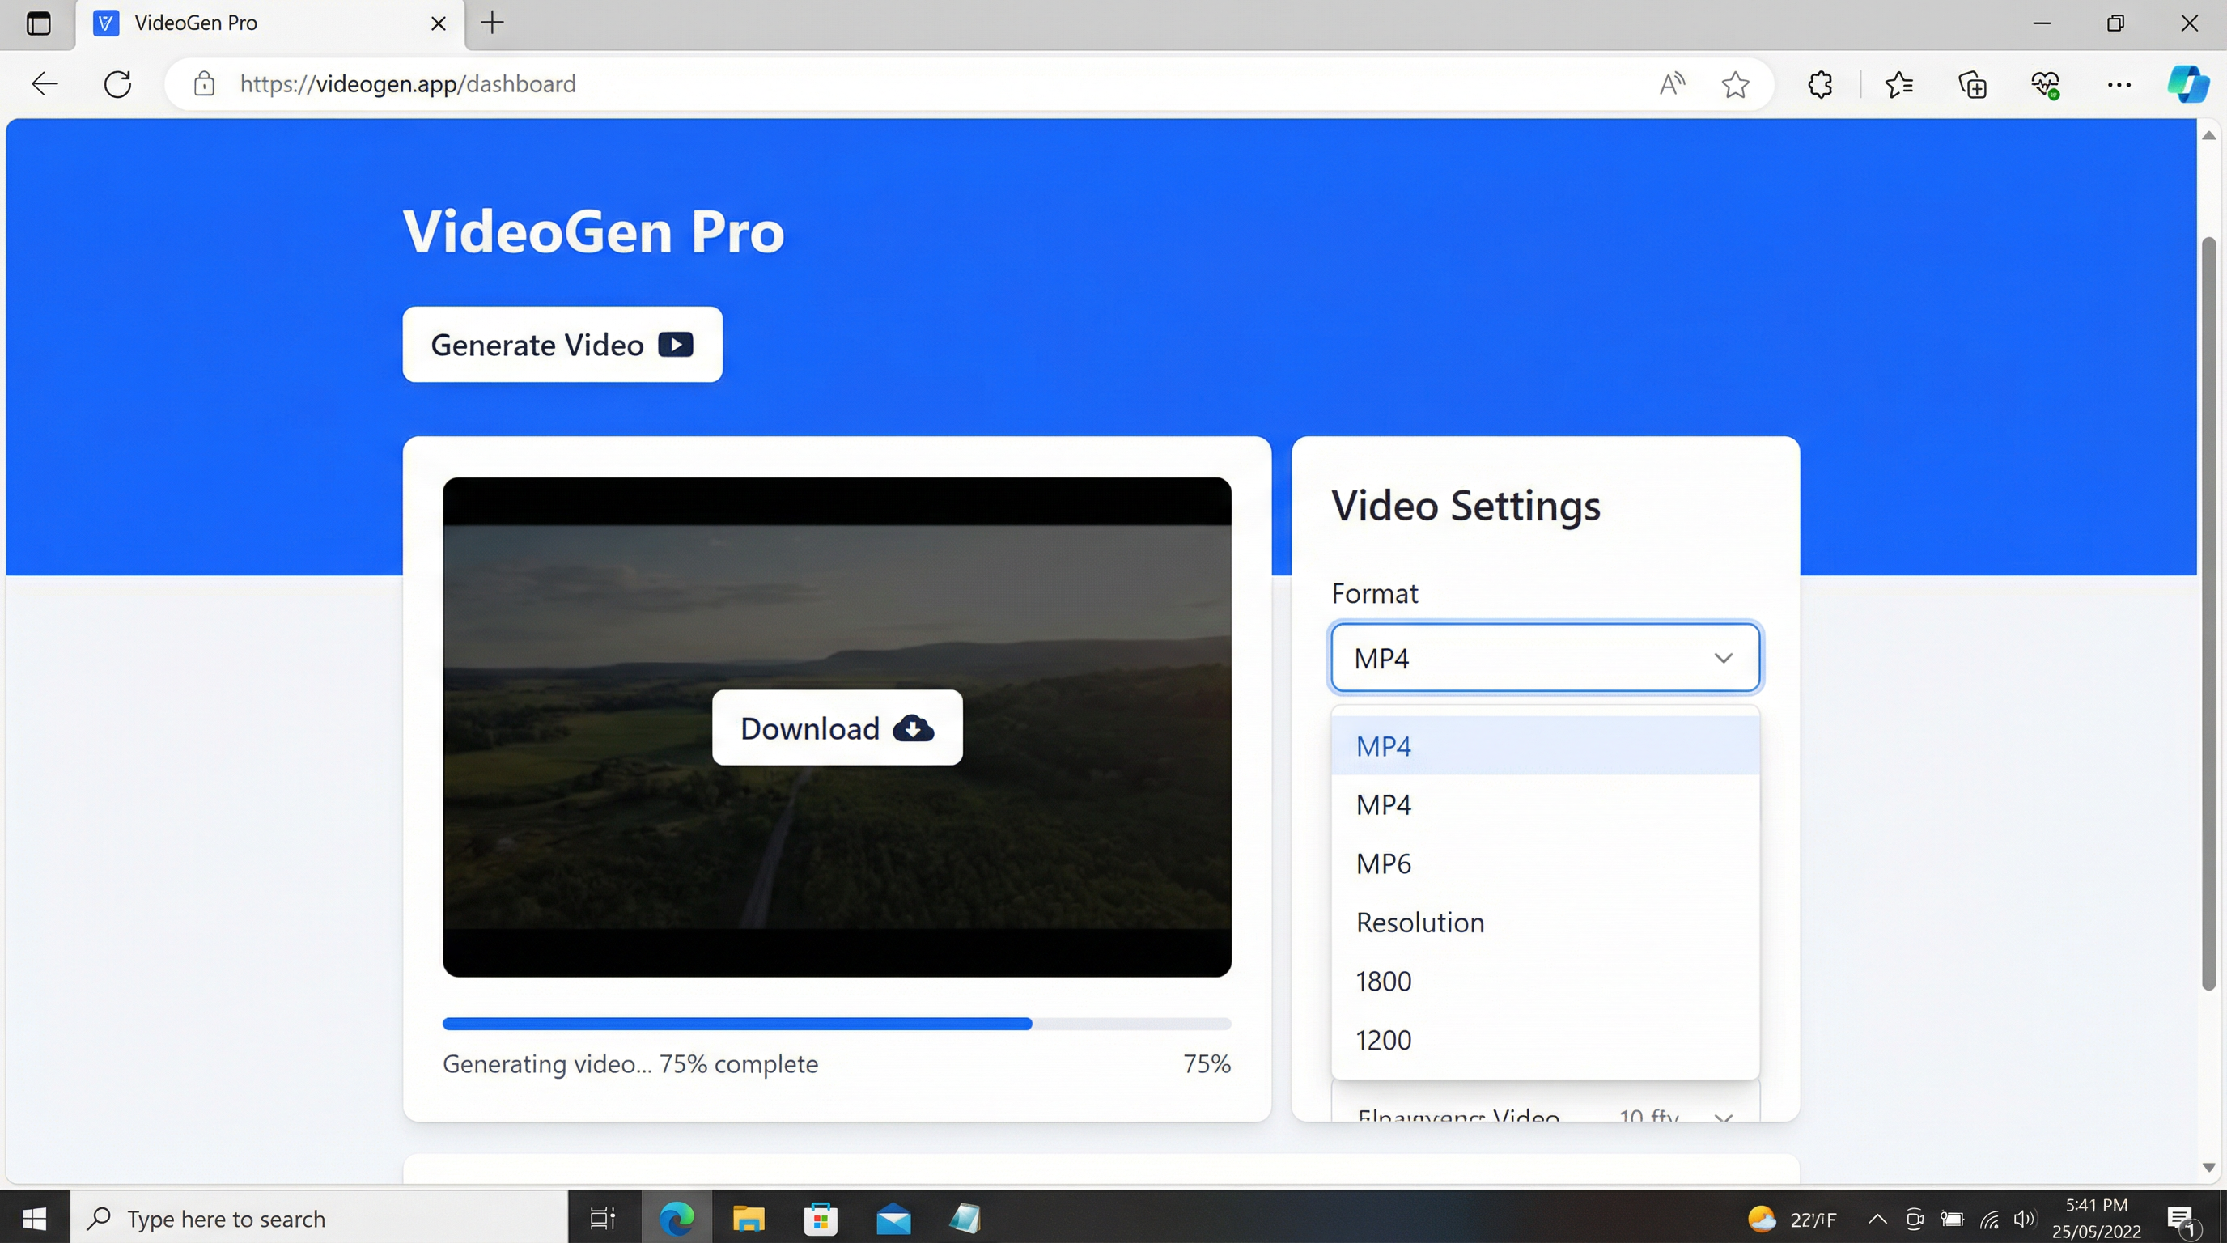Add page to favorites with the star icon
Screen dimensions: 2227x1243
click(1734, 84)
